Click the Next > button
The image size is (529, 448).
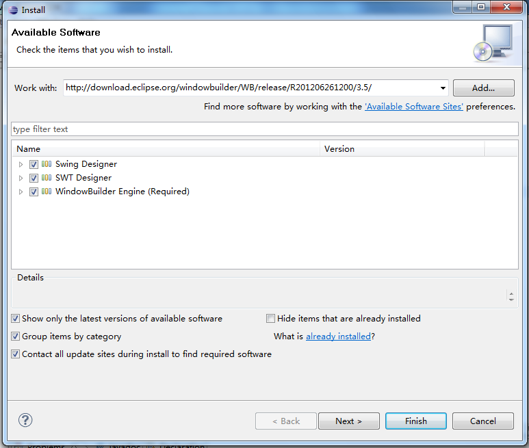tap(349, 421)
